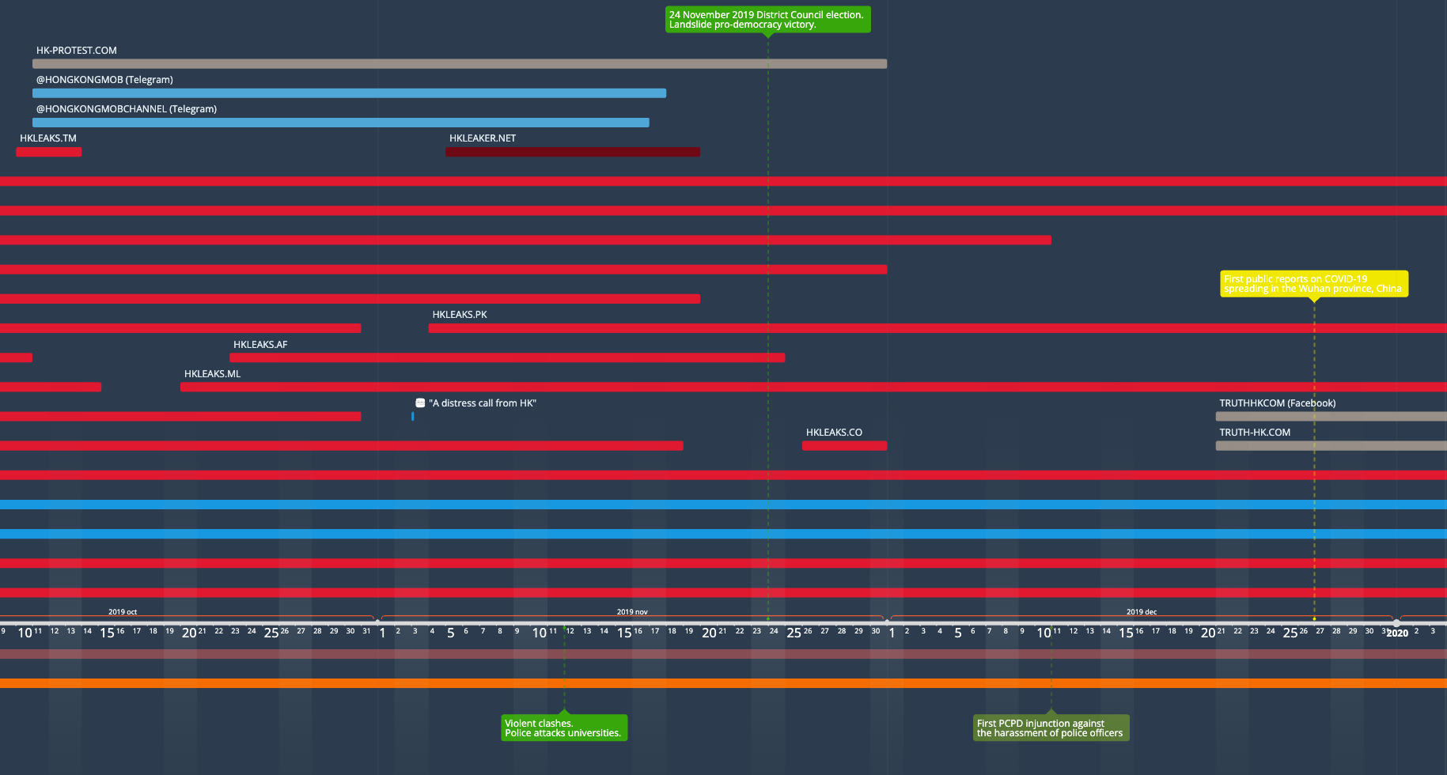Click the HKLEAKS.PK label
Image resolution: width=1447 pixels, height=775 pixels.
point(460,315)
